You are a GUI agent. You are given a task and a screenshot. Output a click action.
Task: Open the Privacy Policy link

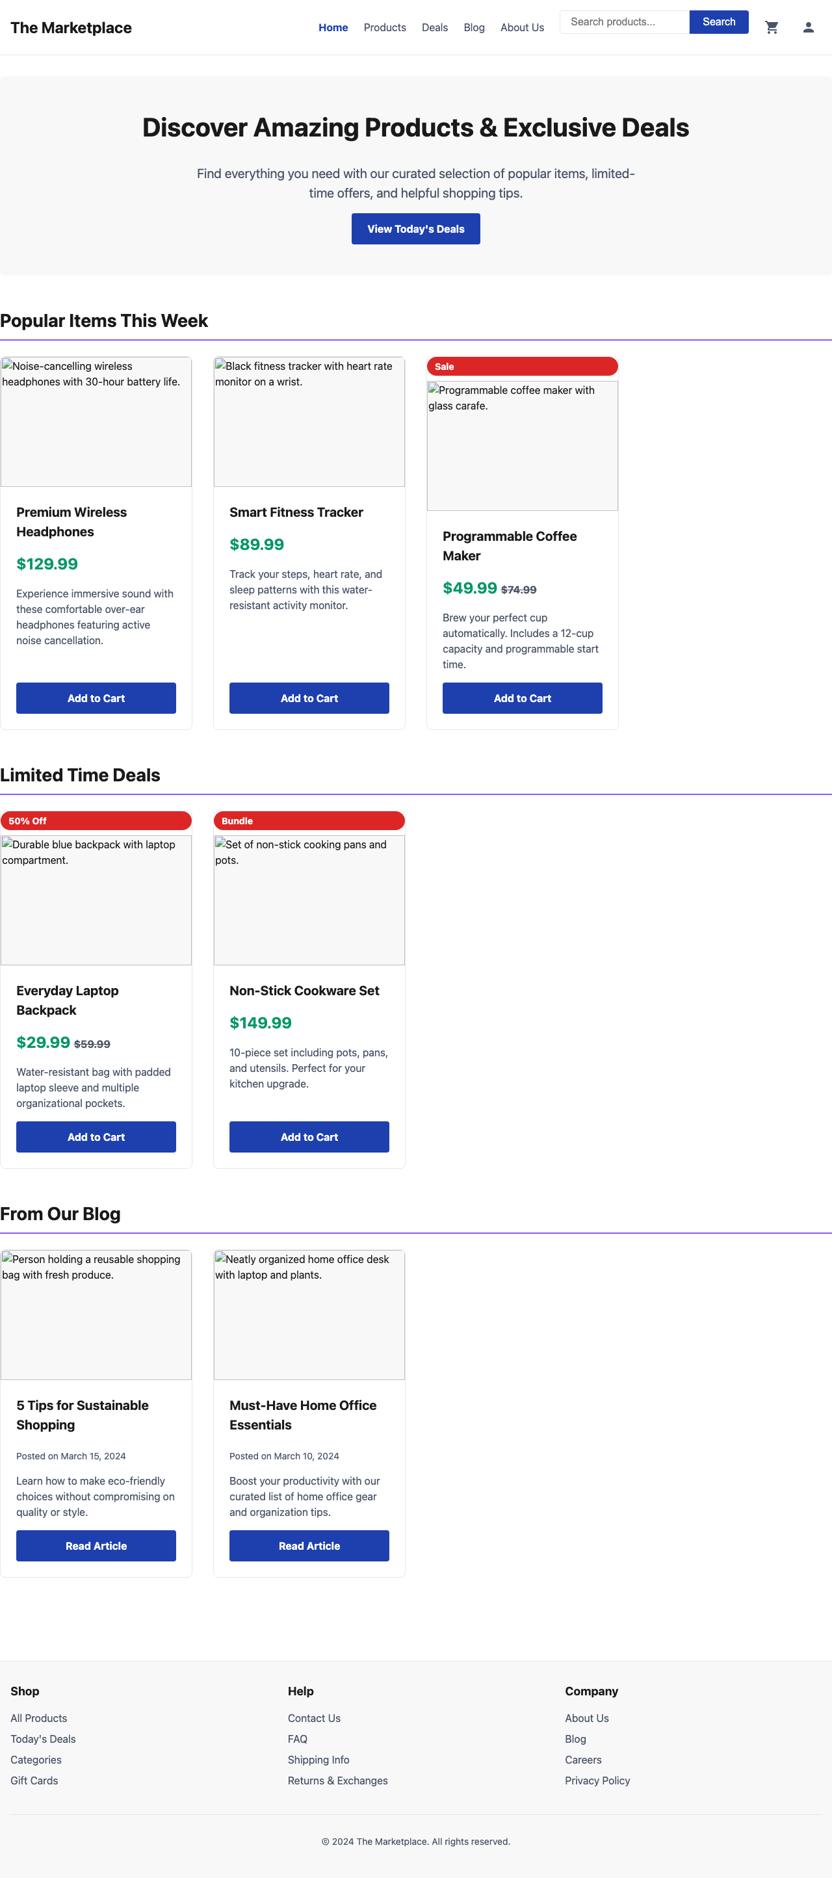pos(597,1780)
